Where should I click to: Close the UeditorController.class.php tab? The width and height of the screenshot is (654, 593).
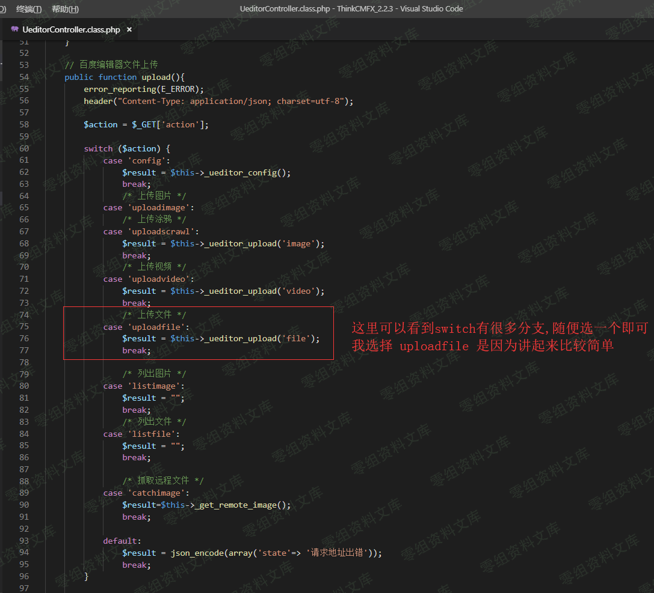(129, 29)
